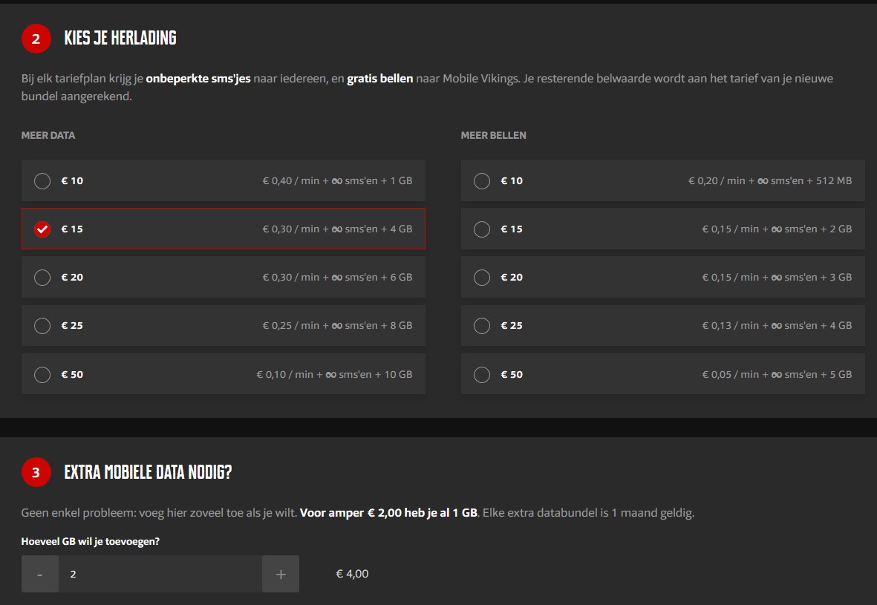
Task: Decrease extra GB with minus button
Action: (40, 574)
